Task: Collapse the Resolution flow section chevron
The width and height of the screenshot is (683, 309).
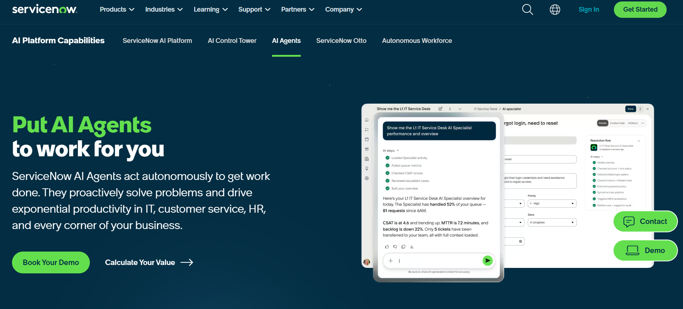Action: (639, 141)
